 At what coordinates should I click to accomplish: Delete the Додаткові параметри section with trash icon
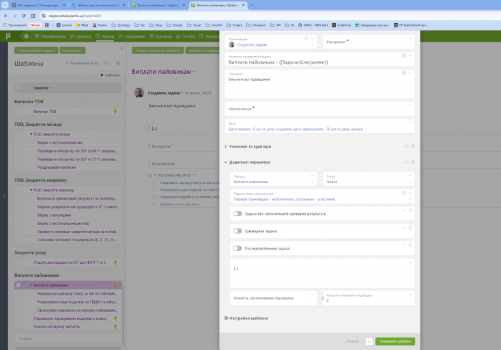click(x=413, y=162)
